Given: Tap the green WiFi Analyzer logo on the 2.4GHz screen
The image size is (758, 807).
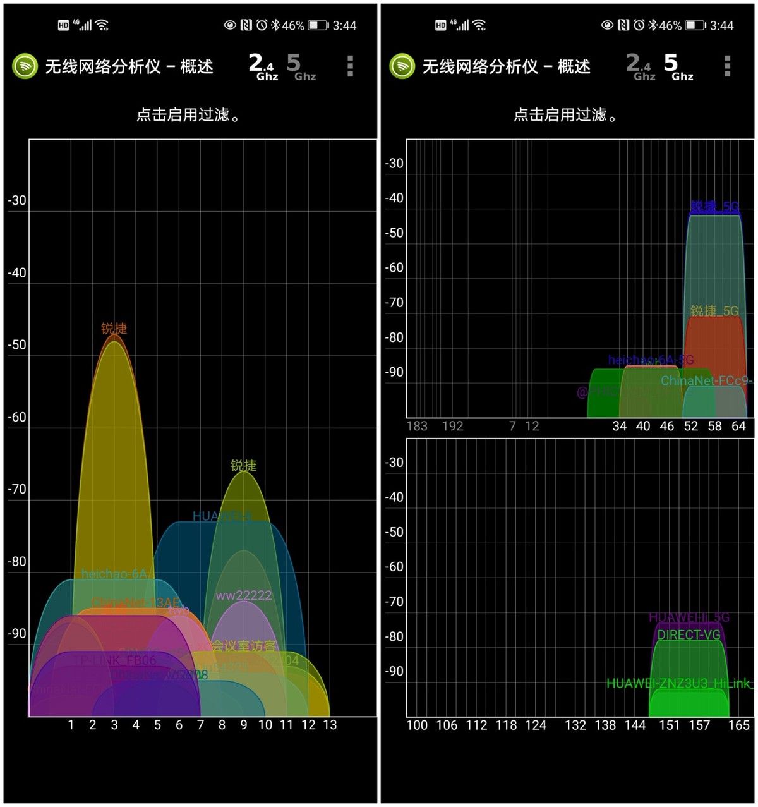Looking at the screenshot, I should coord(25,66).
